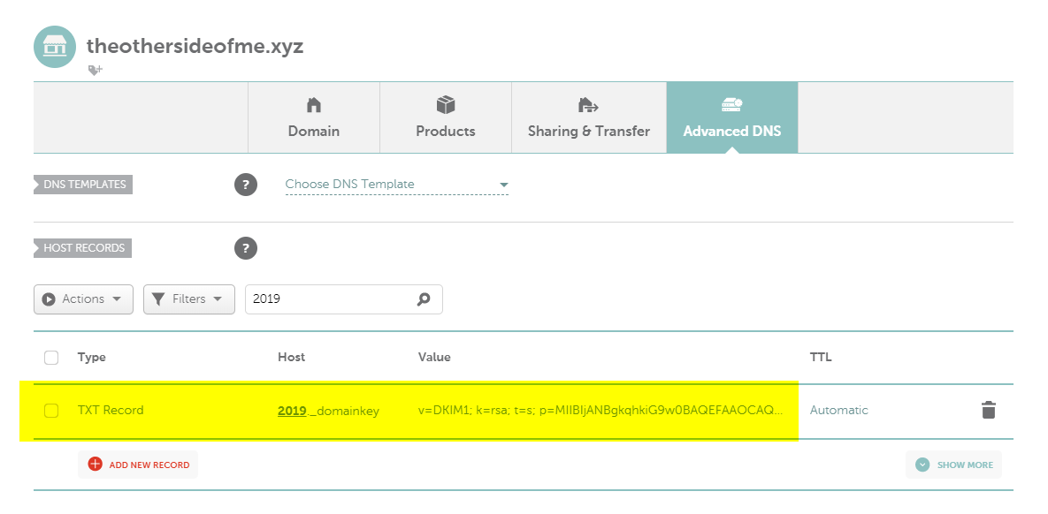Open the Products tab
The height and width of the screenshot is (514, 1048).
(x=446, y=117)
